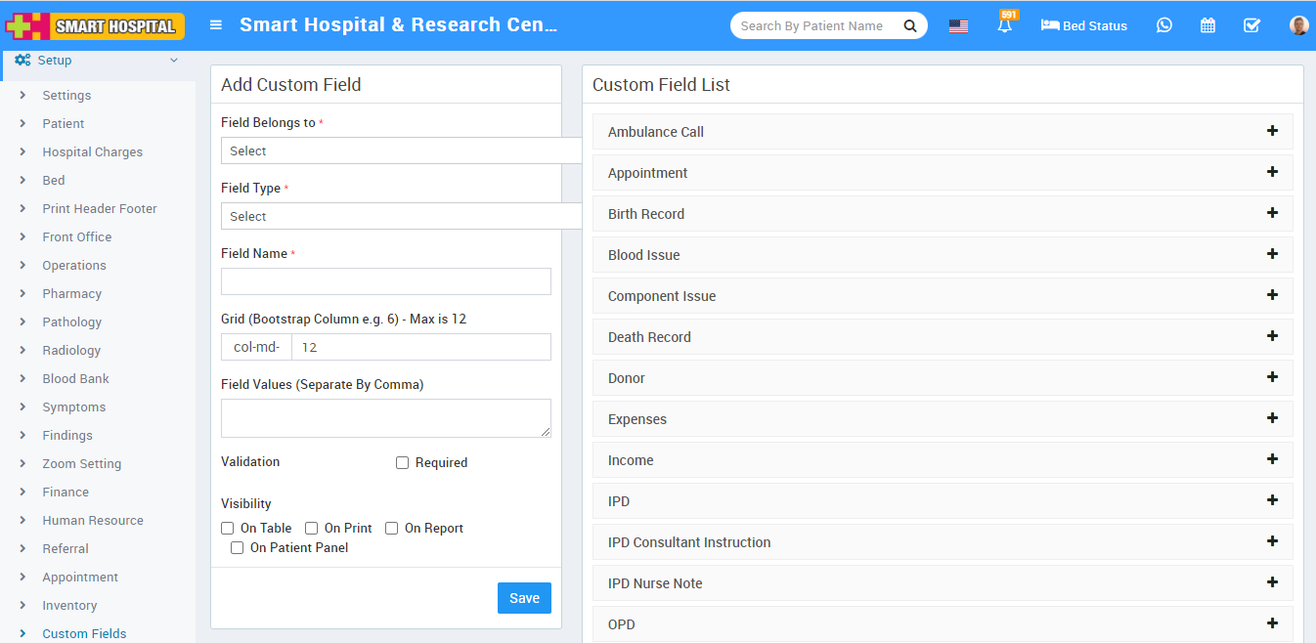Open the notifications bell icon
This screenshot has height=643, width=1316.
1004,26
